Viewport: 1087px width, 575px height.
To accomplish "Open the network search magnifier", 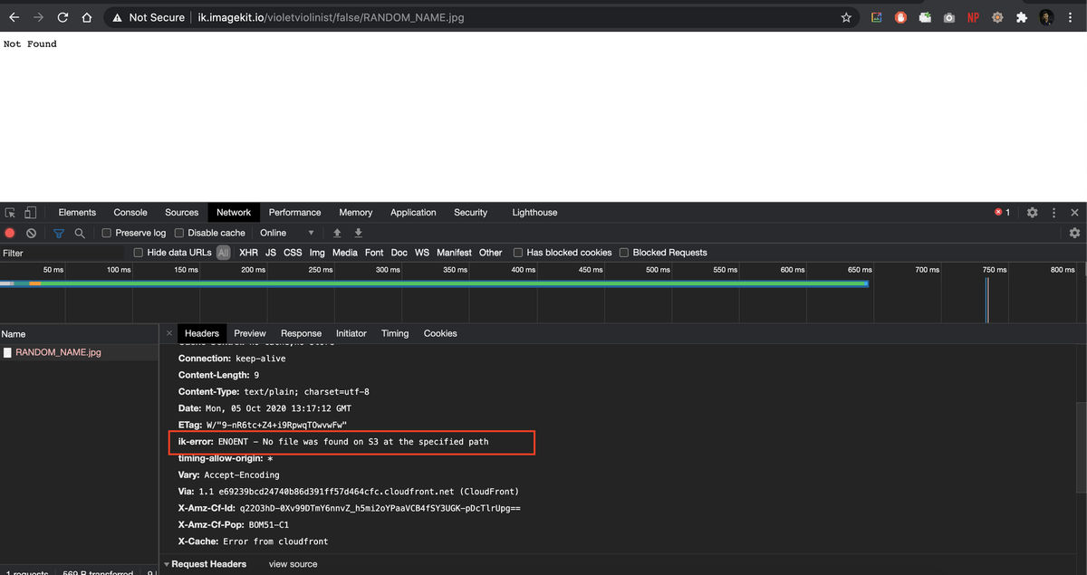I will [80, 233].
